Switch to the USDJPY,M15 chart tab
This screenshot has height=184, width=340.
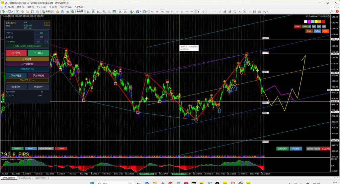40,178
